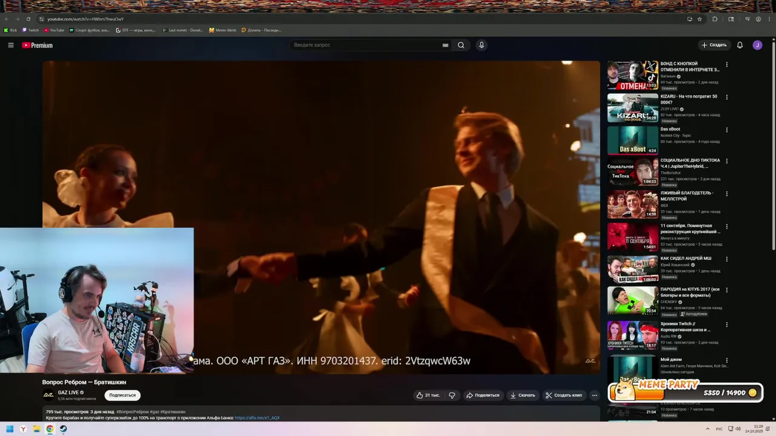
Task: Open ЛЖИВЫЙ БЛАГОДЕТЕЛЬ thumbnail
Action: 632,205
